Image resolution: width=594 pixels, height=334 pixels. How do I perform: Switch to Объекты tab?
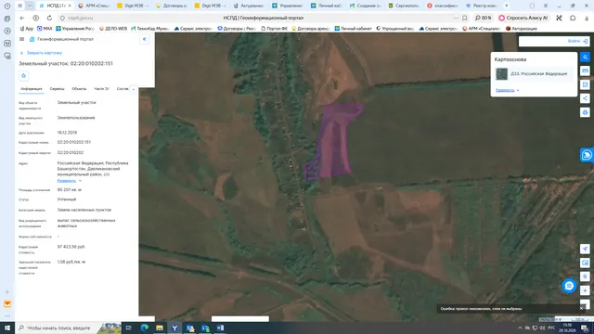[79, 89]
